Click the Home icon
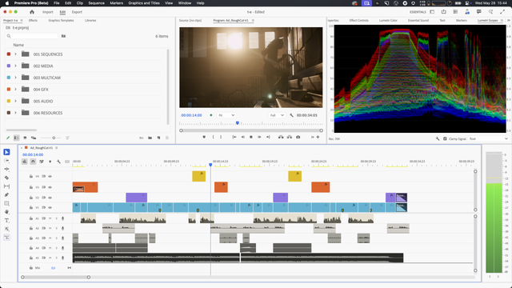 32,12
